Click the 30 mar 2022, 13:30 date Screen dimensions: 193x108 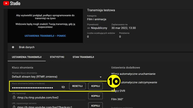point(124,28)
